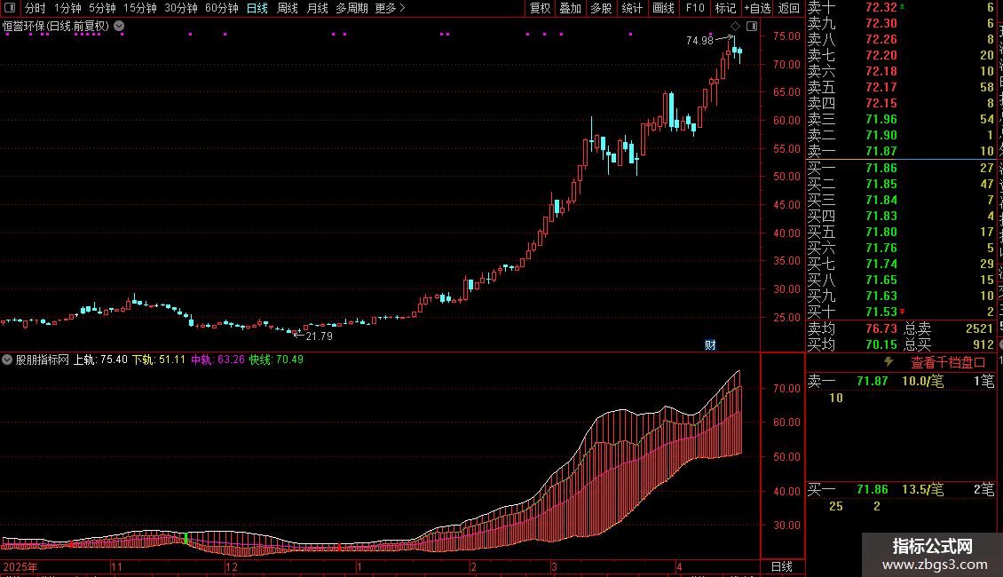Open 多周期 multi-period view
Viewport: 1003px width, 577px height.
coord(351,8)
